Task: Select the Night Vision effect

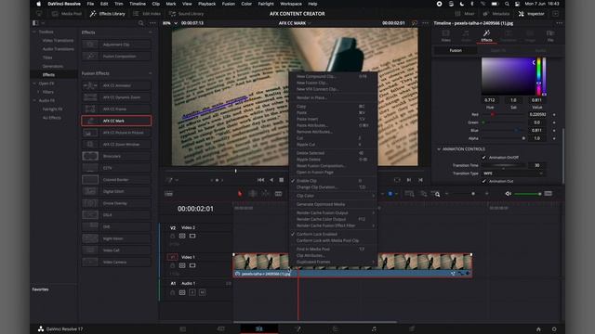Action: pyautogui.click(x=116, y=238)
